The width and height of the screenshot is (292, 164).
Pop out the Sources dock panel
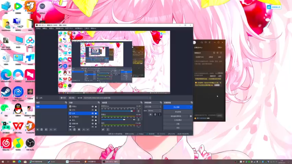coord(99,103)
